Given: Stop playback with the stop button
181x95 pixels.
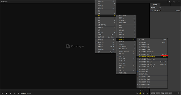Looking at the screenshot, I should (6, 93).
